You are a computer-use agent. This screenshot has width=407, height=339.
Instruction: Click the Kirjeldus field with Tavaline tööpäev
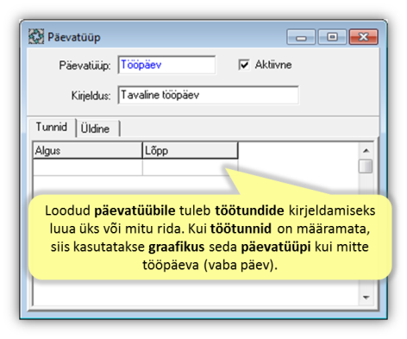(208, 95)
